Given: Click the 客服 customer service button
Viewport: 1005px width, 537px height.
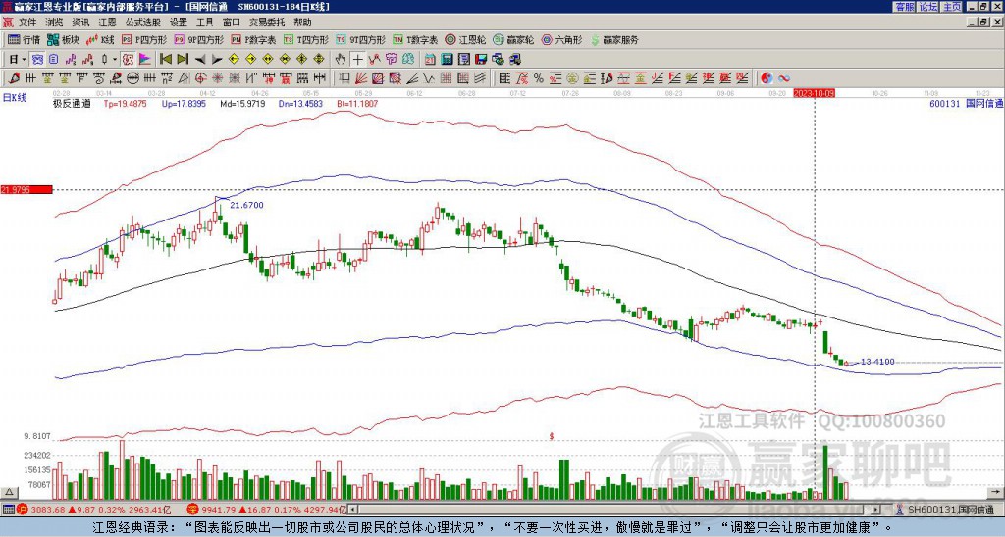Looking at the screenshot, I should 905,7.
